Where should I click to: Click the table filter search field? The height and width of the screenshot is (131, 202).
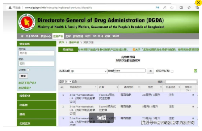[x=181, y=82]
